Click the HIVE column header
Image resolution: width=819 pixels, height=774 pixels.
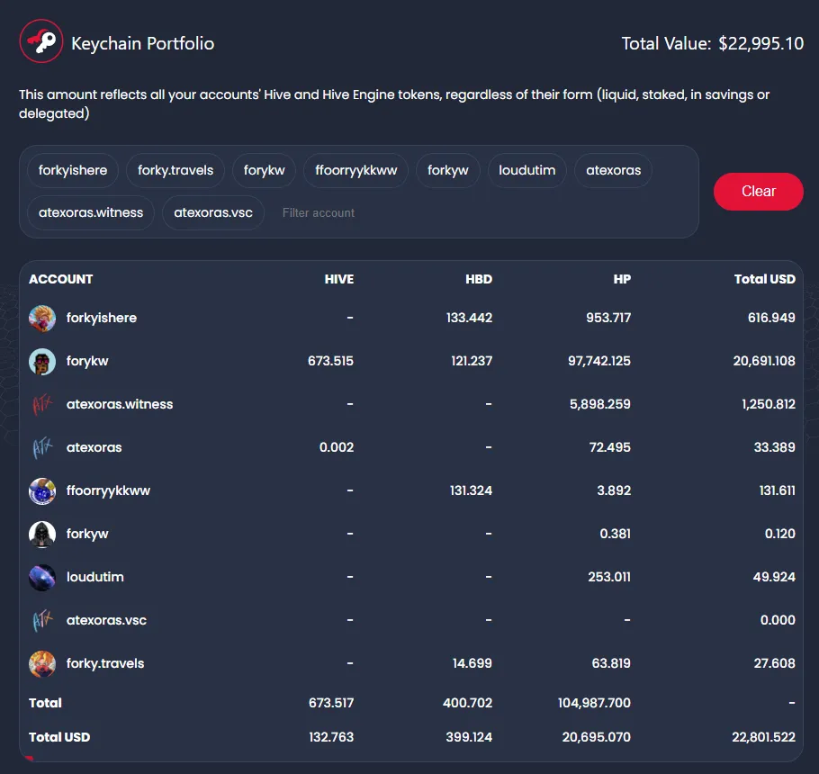339,279
